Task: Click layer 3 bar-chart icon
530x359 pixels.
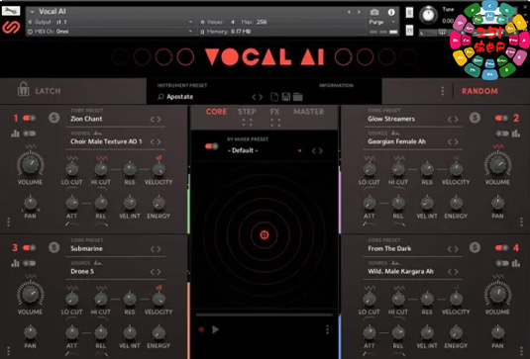Action: click(15, 263)
